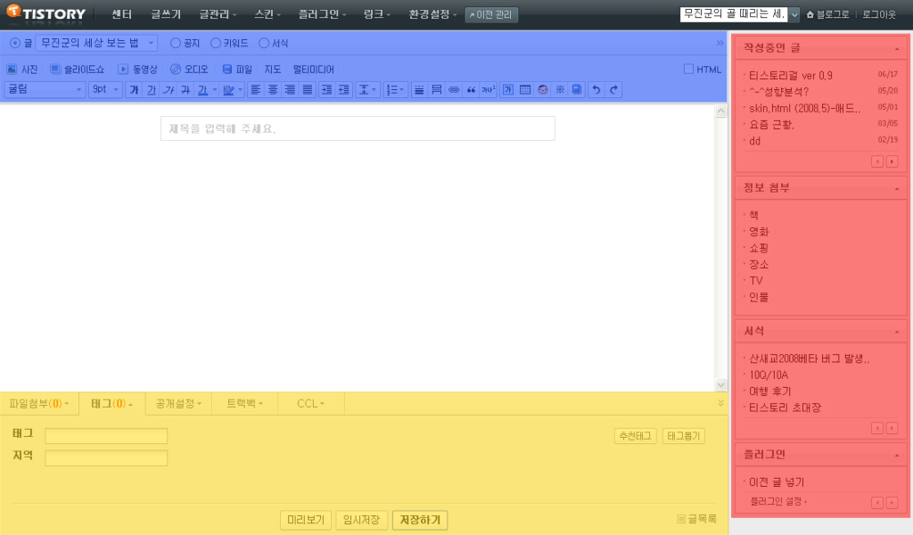Open the 스킨 menu
The width and height of the screenshot is (913, 535).
click(x=267, y=14)
